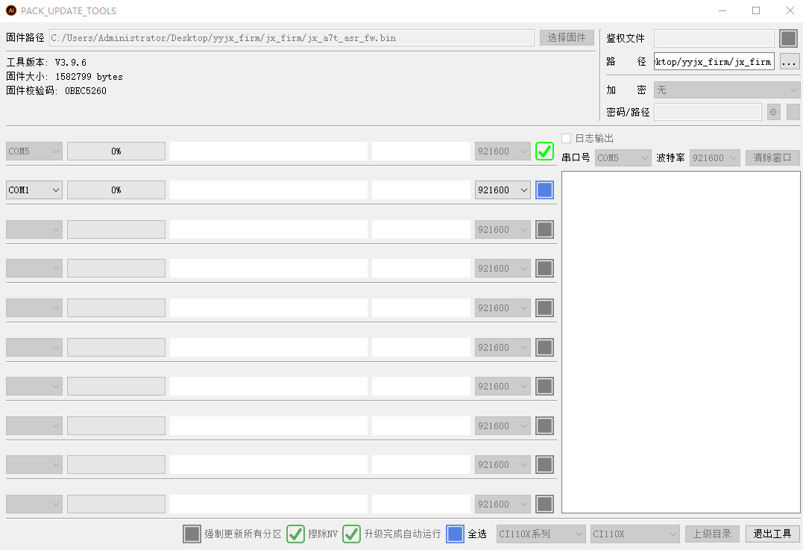Toggle the 全选 select-all checkbox

pyautogui.click(x=455, y=534)
